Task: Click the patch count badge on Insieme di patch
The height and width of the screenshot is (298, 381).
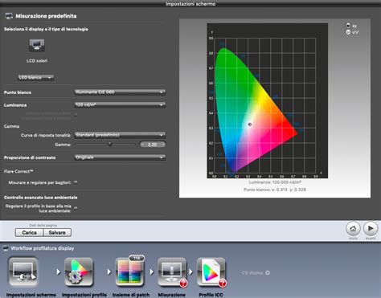Action: pos(137,259)
